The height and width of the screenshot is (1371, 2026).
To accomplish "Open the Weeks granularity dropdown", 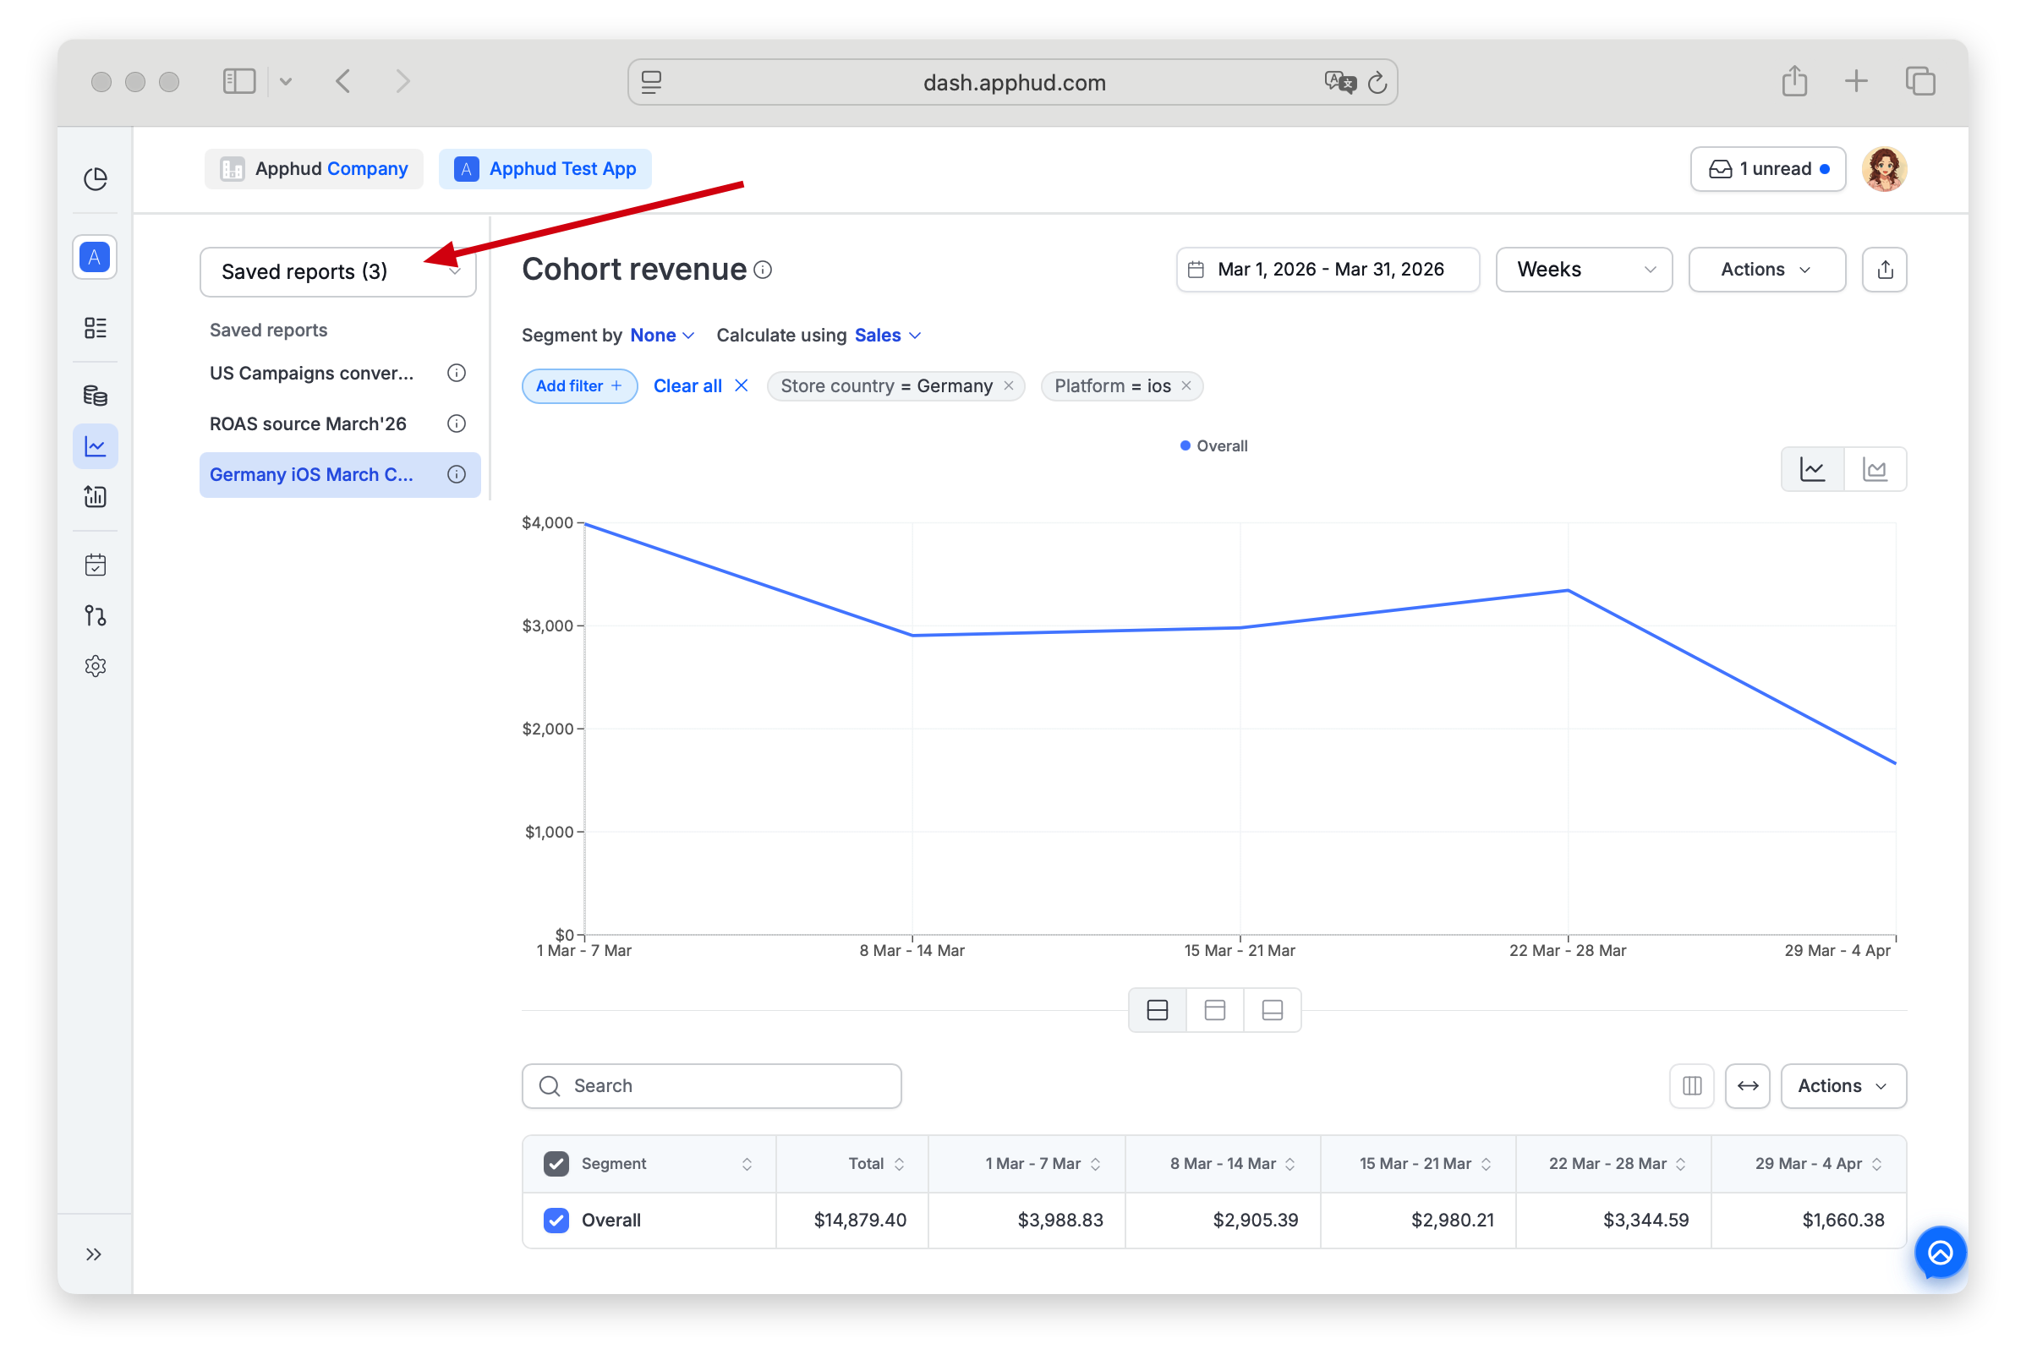I will [x=1584, y=270].
